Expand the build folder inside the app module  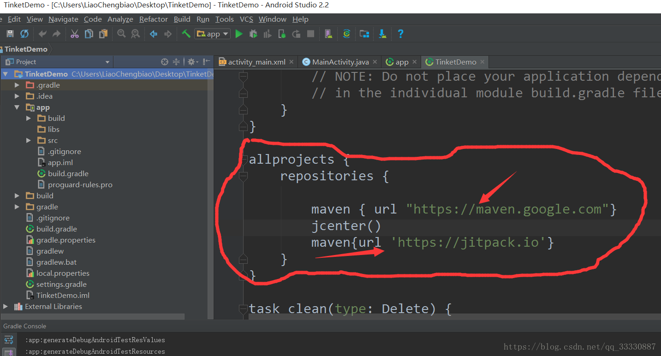pyautogui.click(x=29, y=118)
